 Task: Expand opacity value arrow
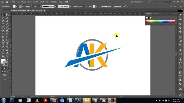[x=87, y=6]
